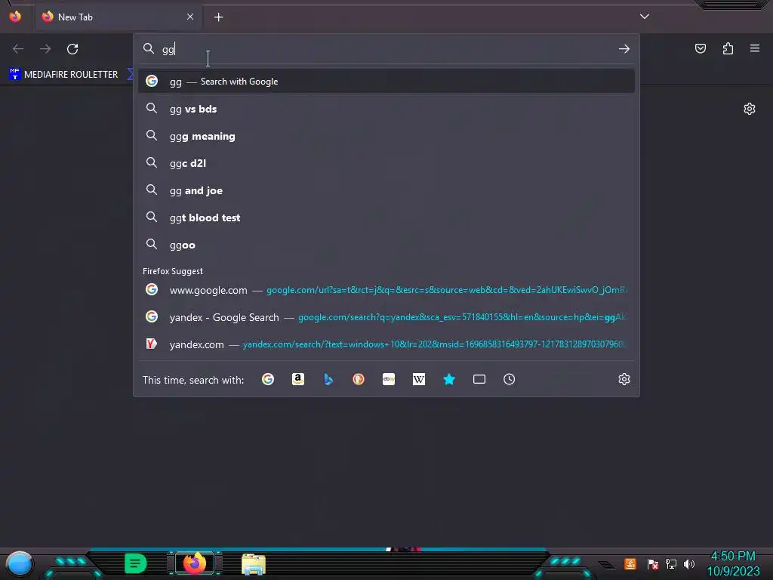Search this time with eBay
Image resolution: width=773 pixels, height=580 pixels.
(x=389, y=379)
